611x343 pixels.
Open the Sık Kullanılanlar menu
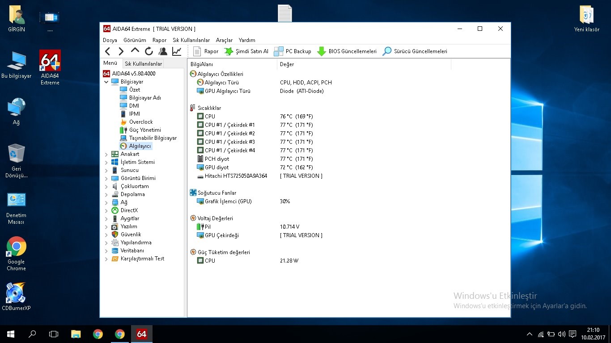pyautogui.click(x=191, y=40)
